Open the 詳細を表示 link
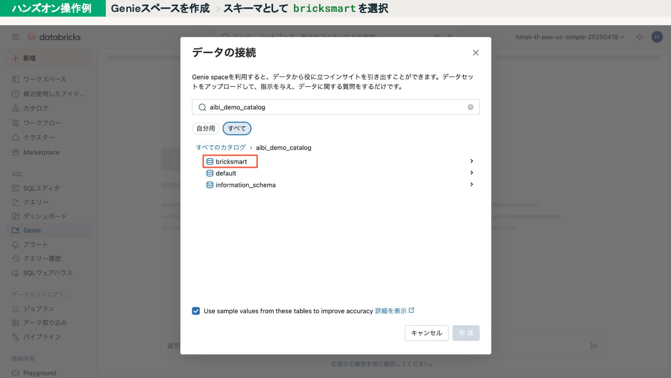671x378 pixels. point(394,311)
